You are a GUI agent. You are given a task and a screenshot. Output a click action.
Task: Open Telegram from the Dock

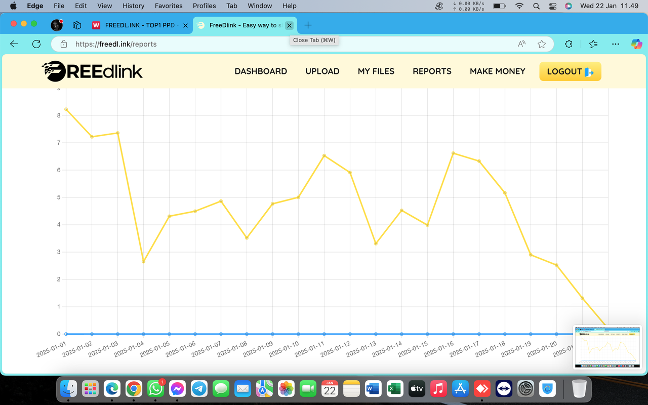pos(198,389)
